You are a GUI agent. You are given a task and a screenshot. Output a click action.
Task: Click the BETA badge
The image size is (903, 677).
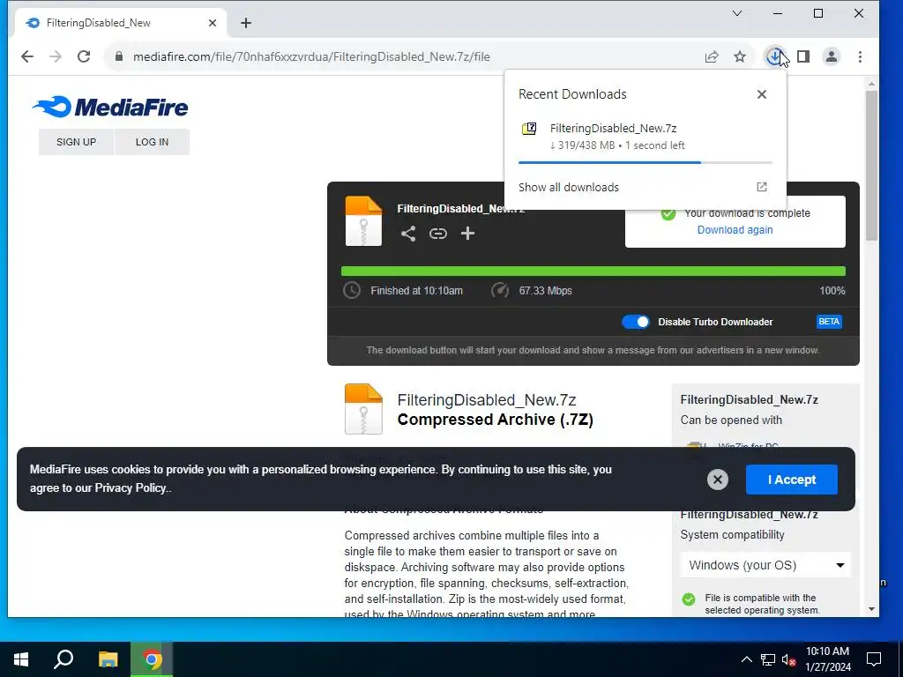829,322
